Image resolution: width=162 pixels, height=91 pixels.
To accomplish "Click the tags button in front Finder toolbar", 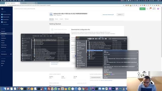I will [x=106, y=39].
